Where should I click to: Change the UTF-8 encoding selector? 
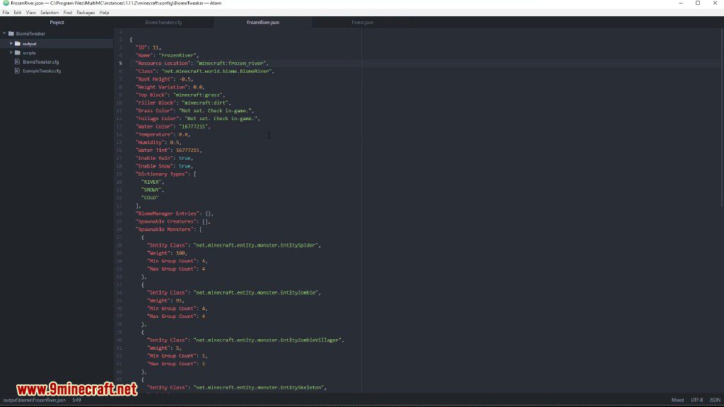(x=696, y=400)
